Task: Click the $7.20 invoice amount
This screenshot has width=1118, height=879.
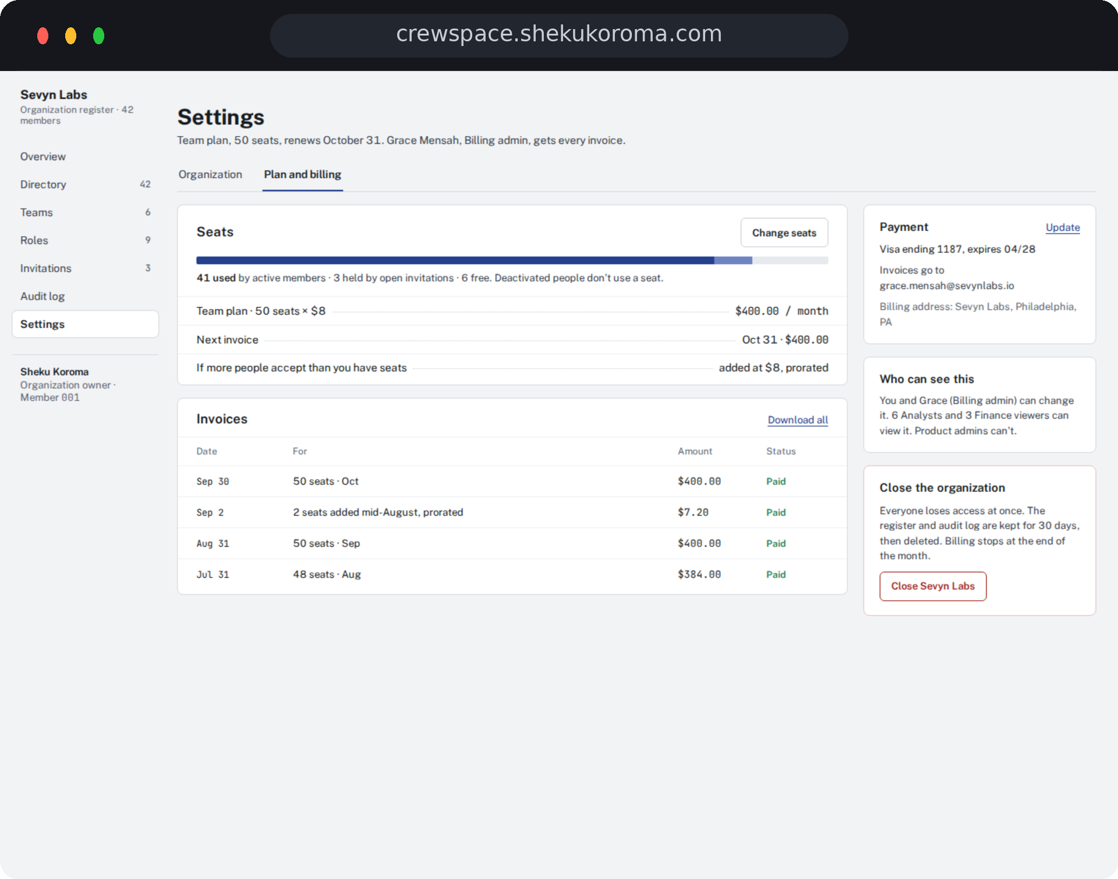Action: [x=693, y=512]
